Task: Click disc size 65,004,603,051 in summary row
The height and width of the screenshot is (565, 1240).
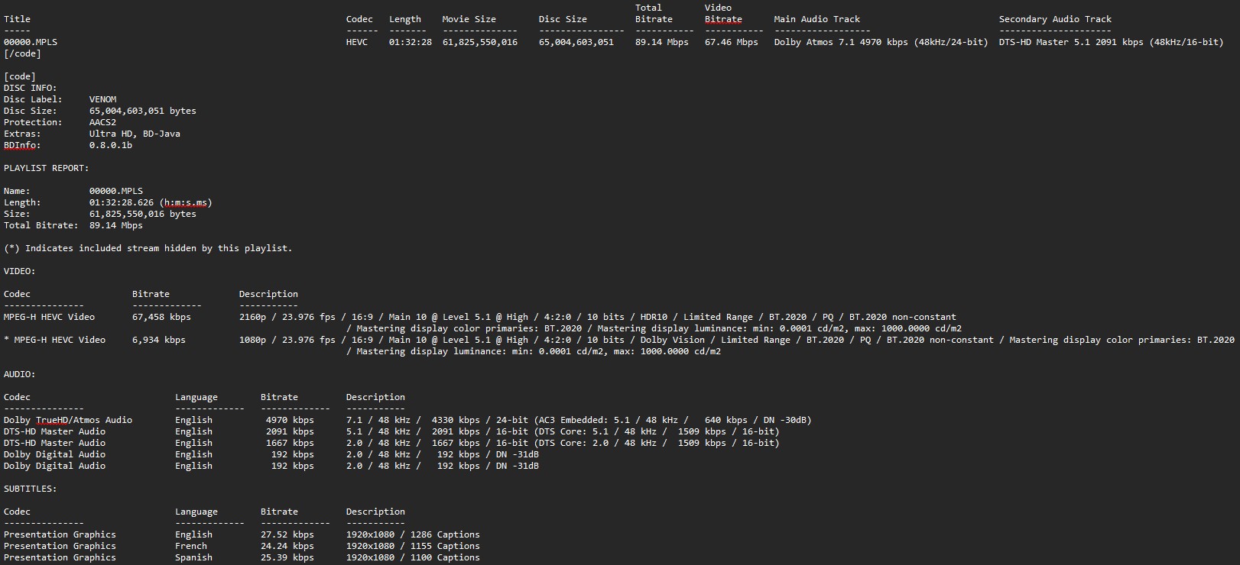Action: click(x=576, y=42)
